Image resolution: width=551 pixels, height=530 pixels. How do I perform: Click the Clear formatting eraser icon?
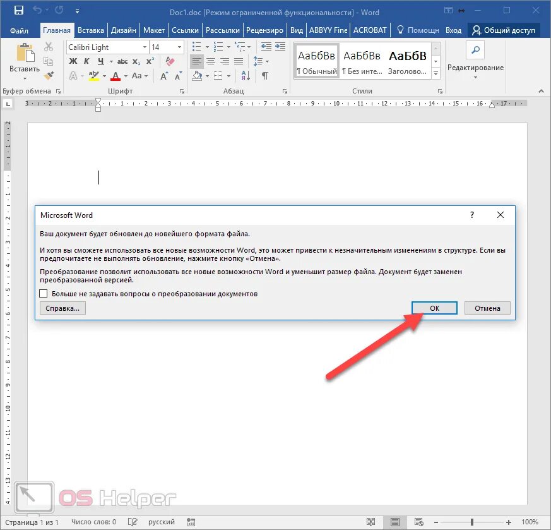170,61
